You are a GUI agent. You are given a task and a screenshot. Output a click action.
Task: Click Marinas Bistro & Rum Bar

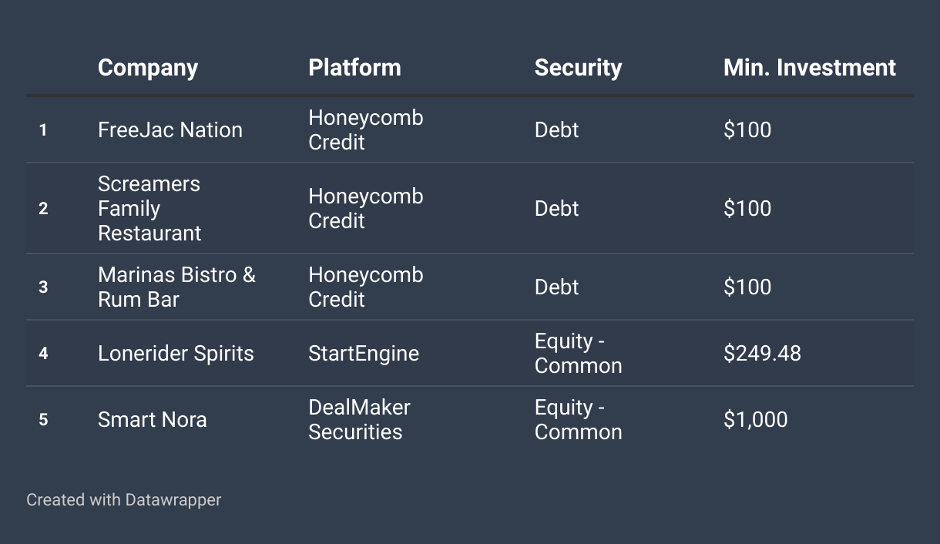coord(176,287)
